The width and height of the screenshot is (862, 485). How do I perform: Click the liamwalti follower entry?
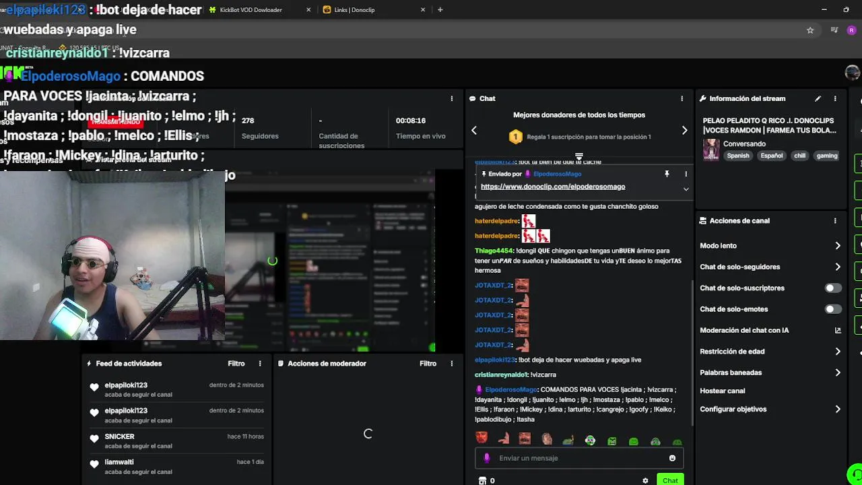(176, 467)
